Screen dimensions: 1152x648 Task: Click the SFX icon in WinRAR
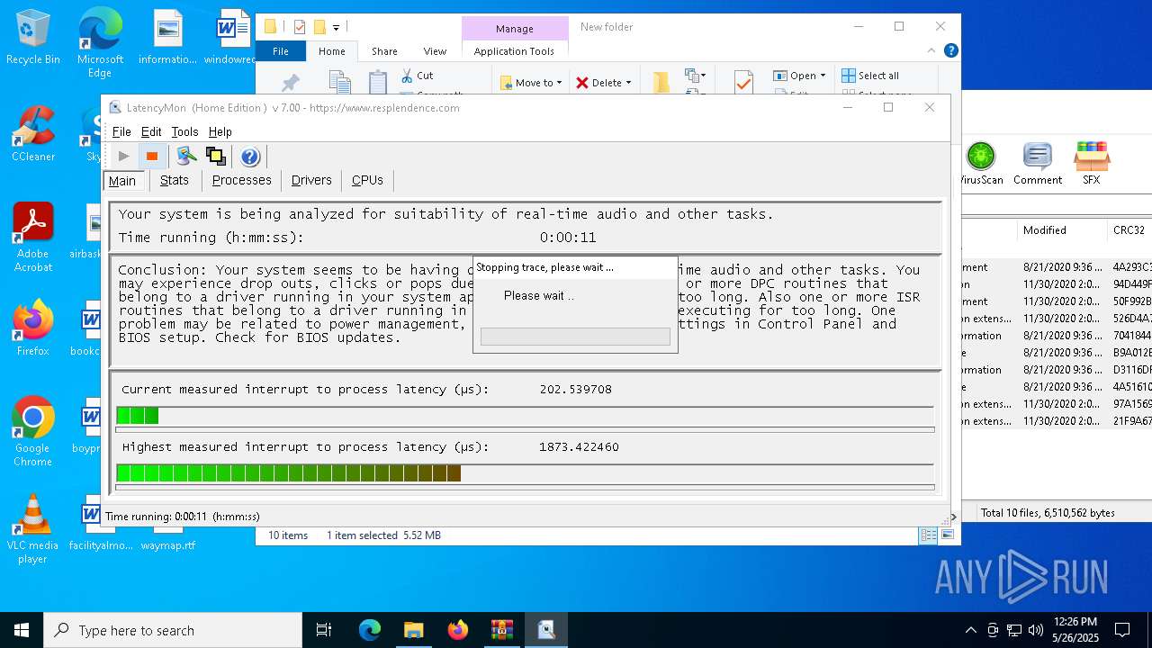pos(1091,163)
